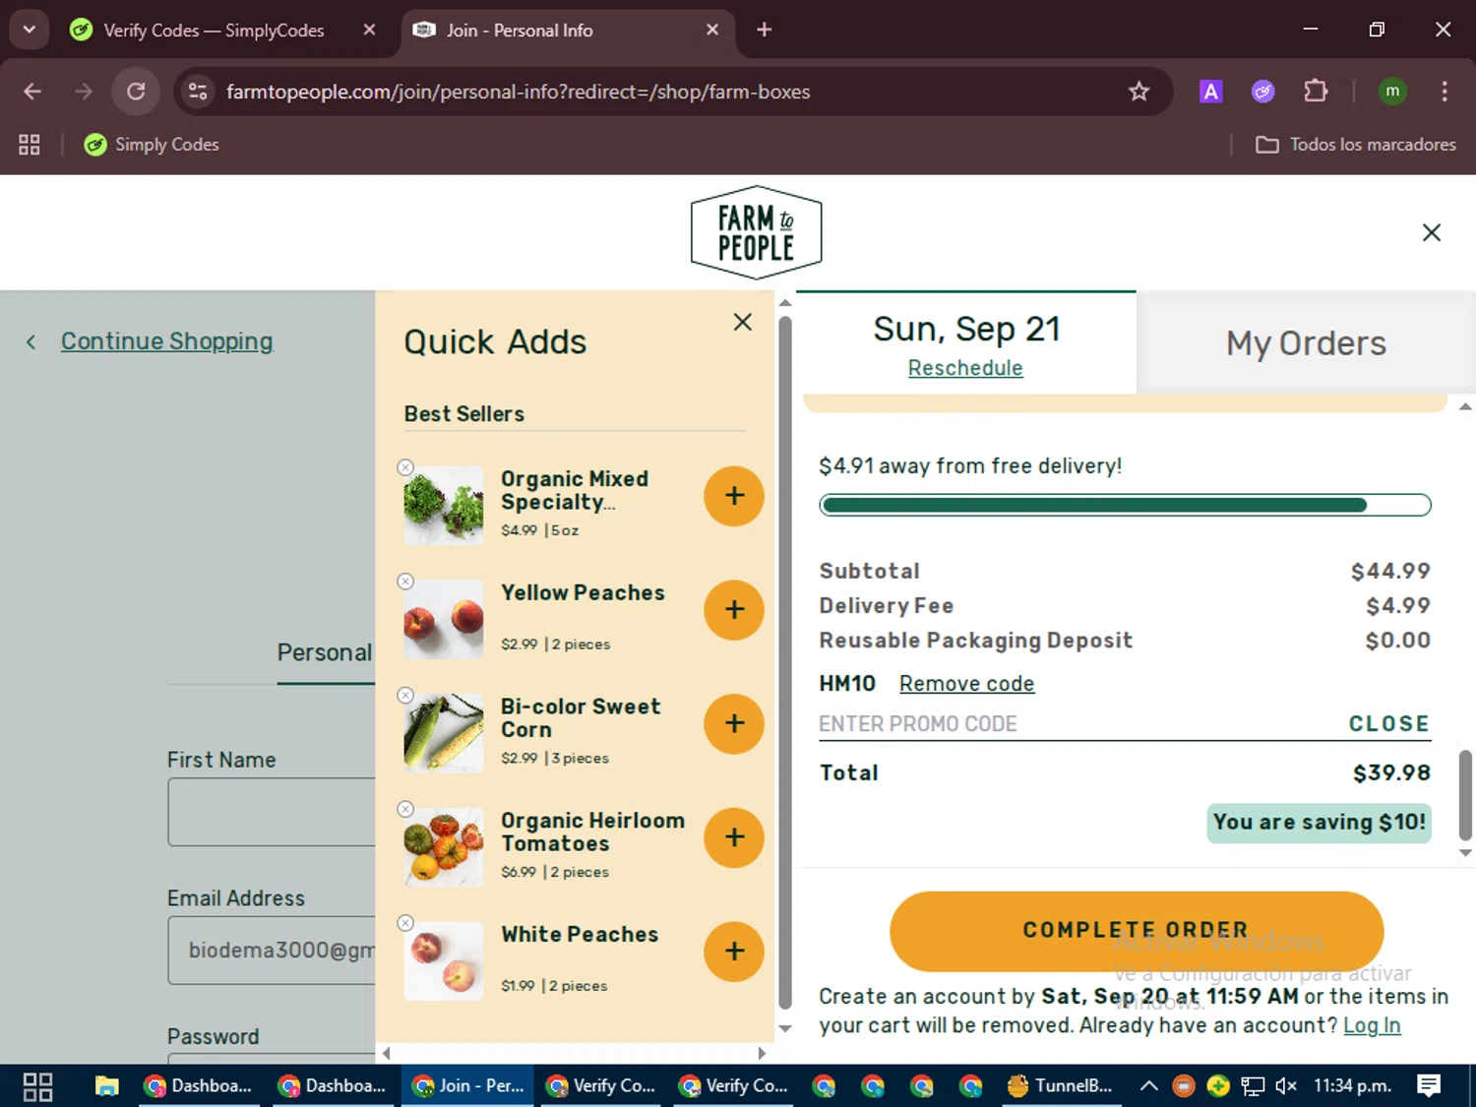Click the First Name input field

pos(272,812)
